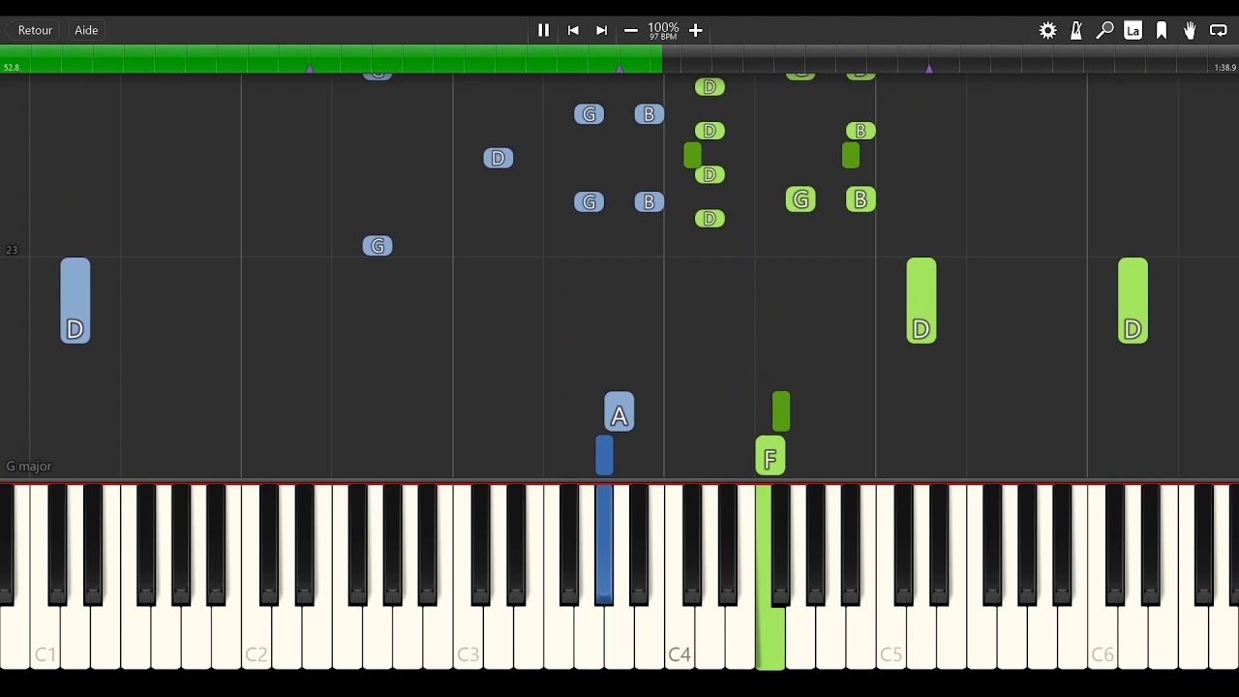The height and width of the screenshot is (697, 1239).
Task: Click the purple bookmark in the unplayed timeline
Action: [x=929, y=68]
